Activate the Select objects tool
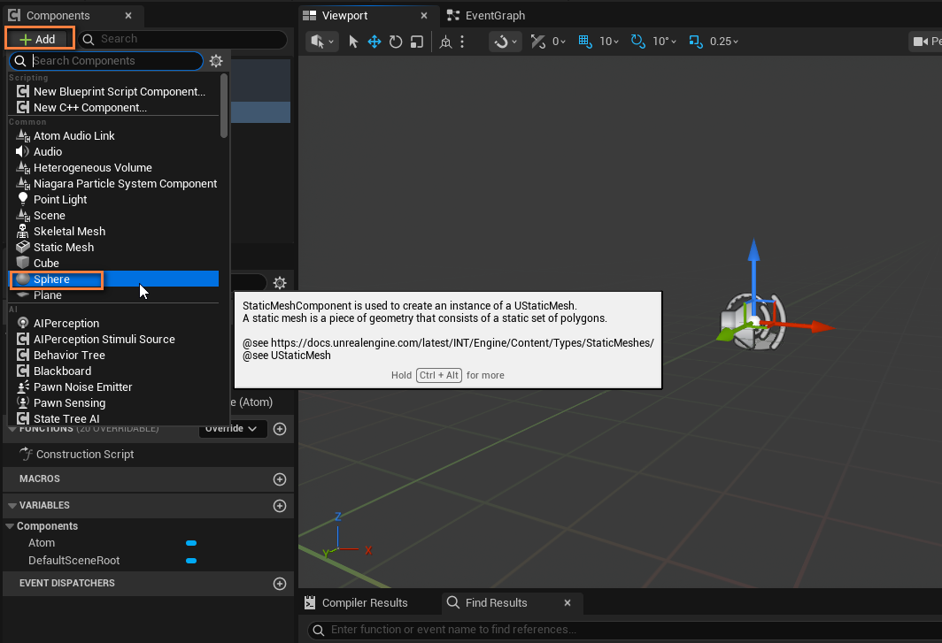Image resolution: width=942 pixels, height=643 pixels. pos(353,42)
